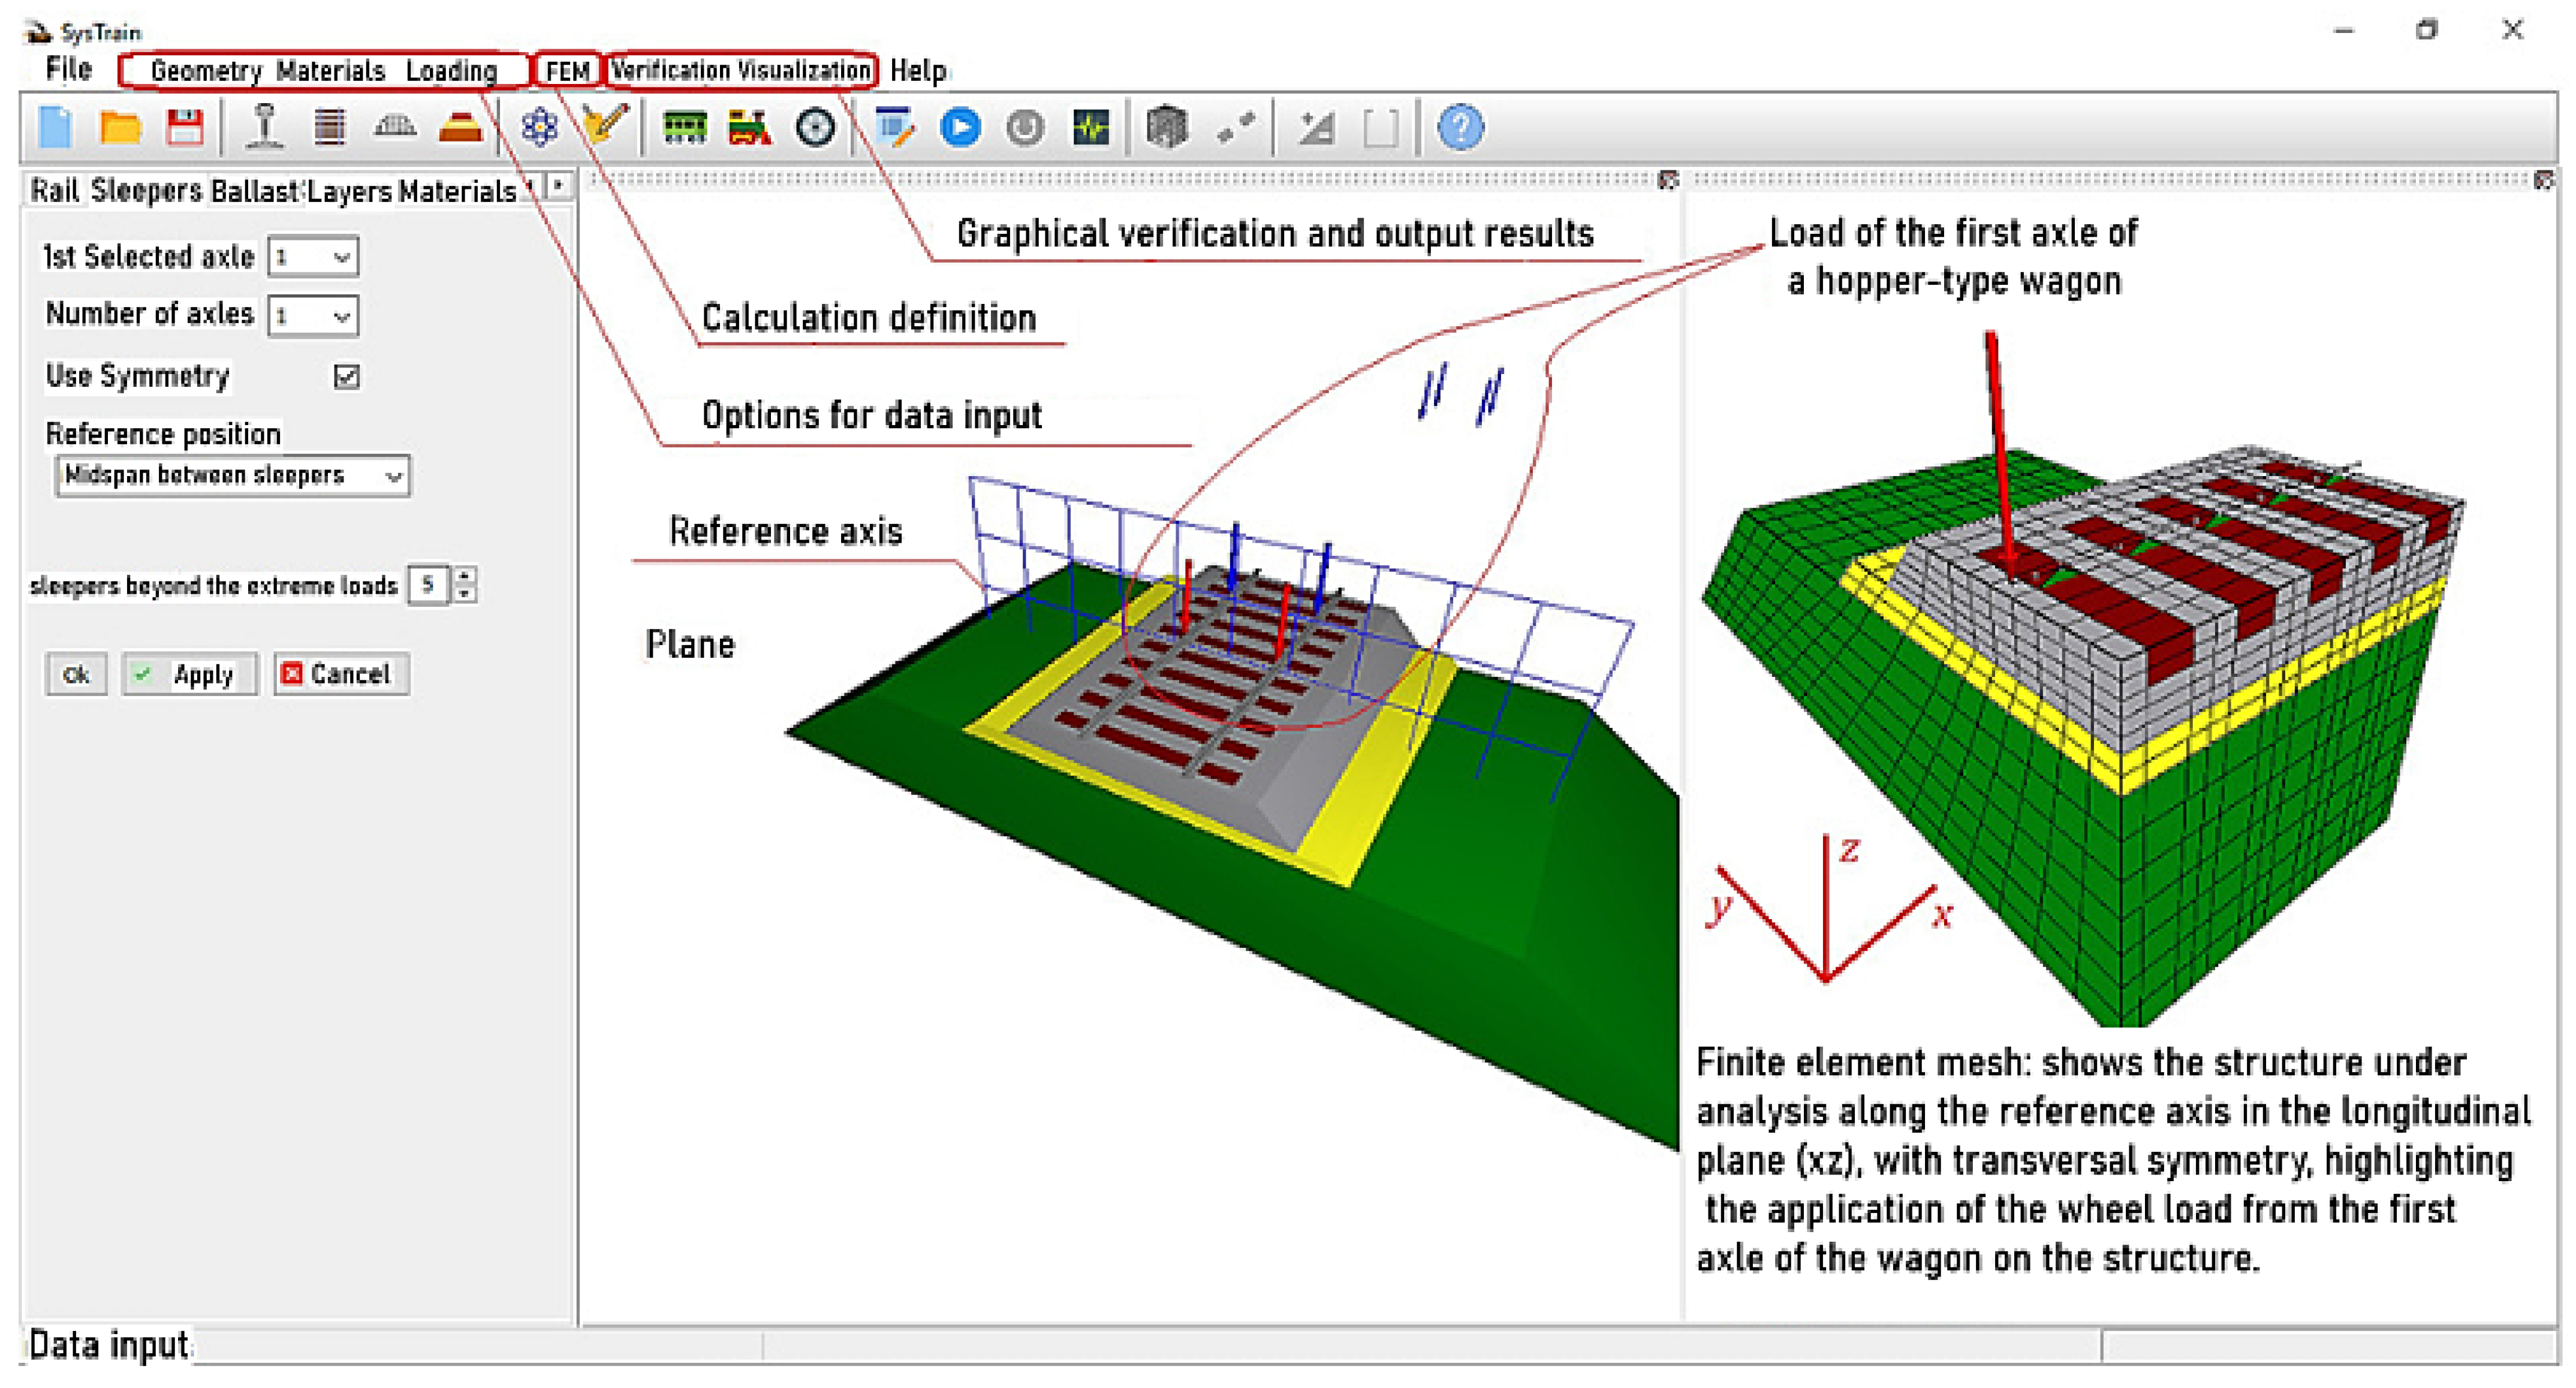This screenshot has height=1388, width=2576.
Task: Create a new file with the blank page icon
Action: click(x=56, y=128)
